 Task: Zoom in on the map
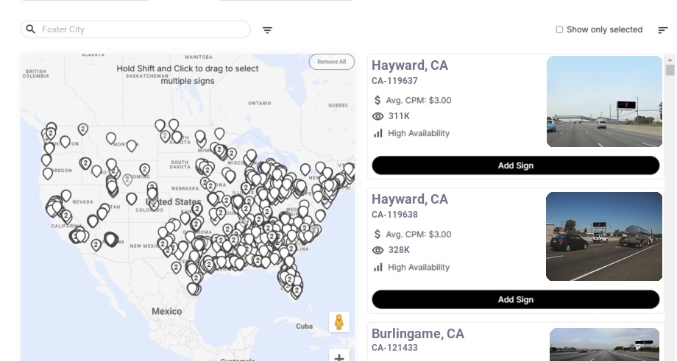339,357
